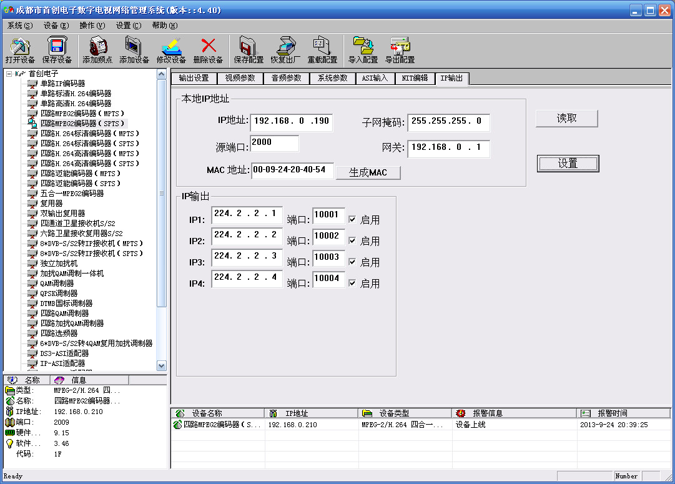Switch to the 输出设置 tab
This screenshot has height=484, width=675.
pos(194,78)
